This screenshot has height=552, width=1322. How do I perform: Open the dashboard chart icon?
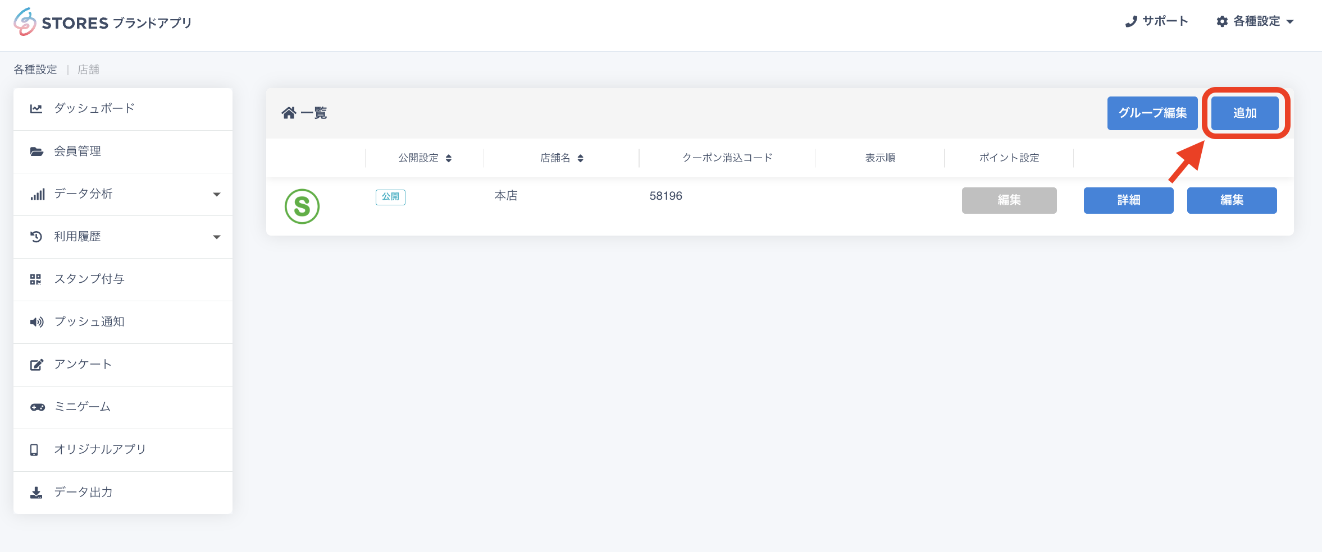tap(37, 109)
